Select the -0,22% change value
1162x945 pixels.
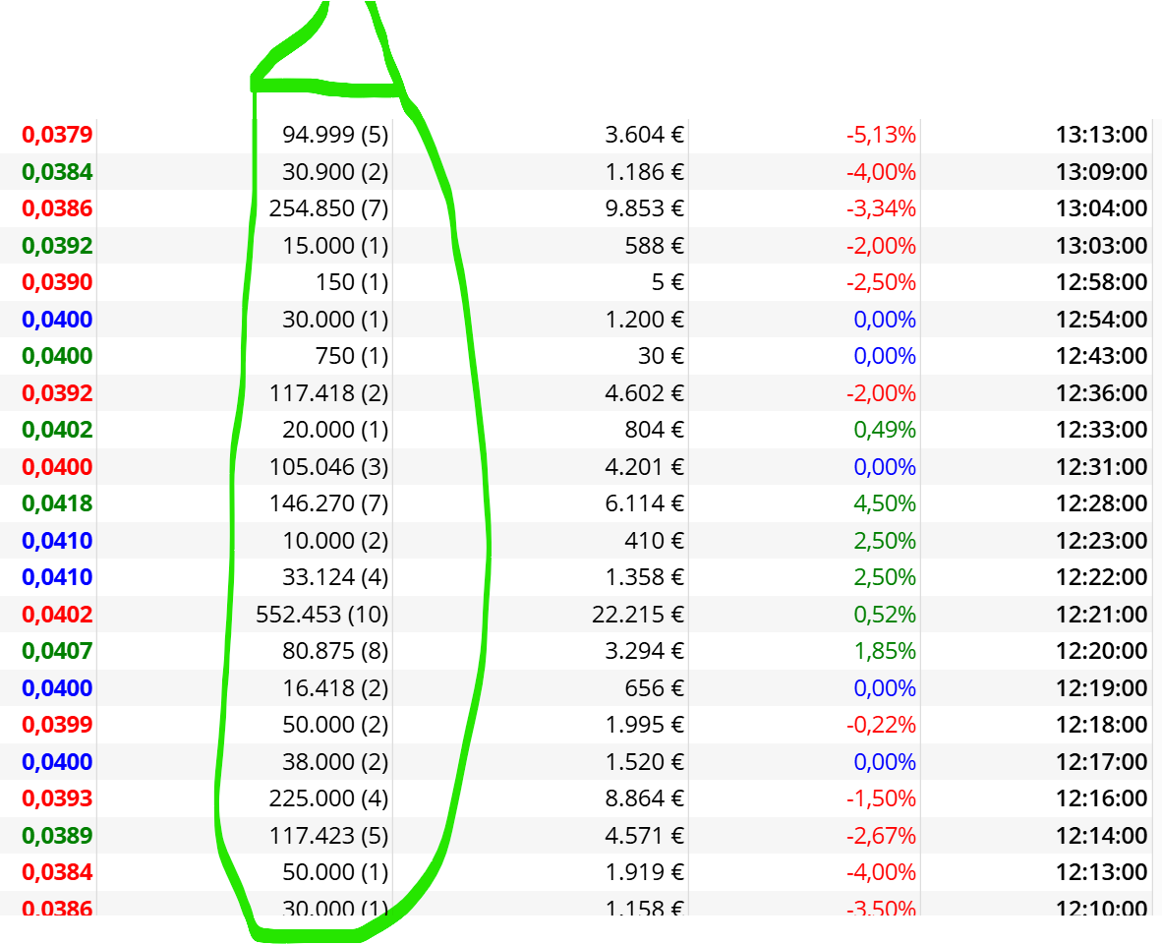pos(881,725)
